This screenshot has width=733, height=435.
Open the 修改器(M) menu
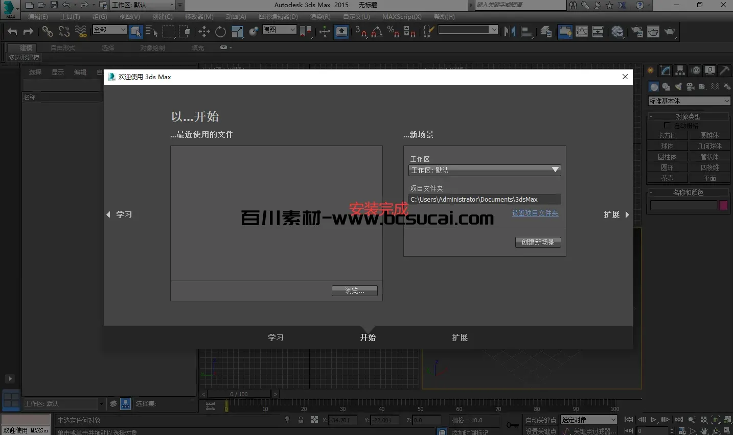tap(199, 17)
